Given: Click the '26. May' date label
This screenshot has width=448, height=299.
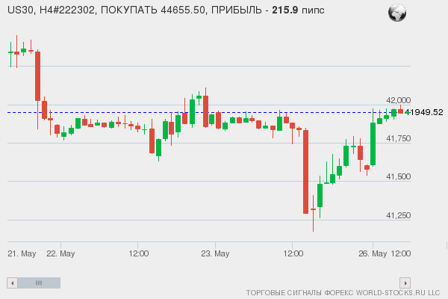Looking at the screenshot, I should tap(373, 253).
